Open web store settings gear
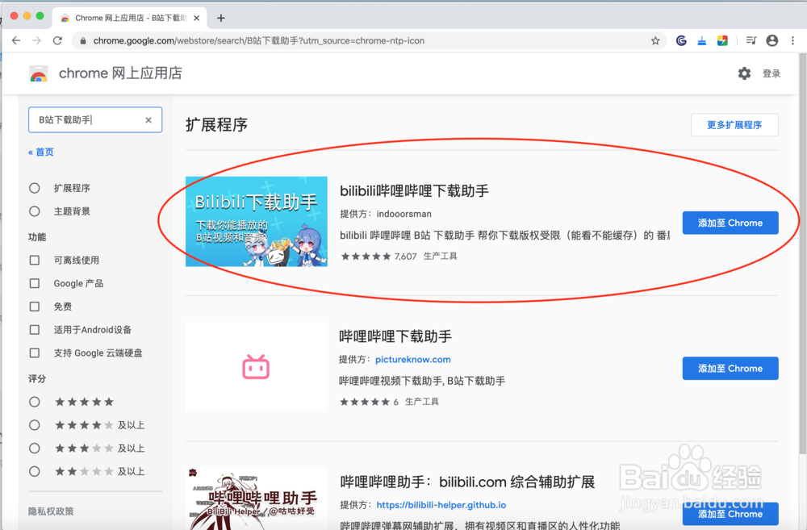Screen dimensions: 807x530 tap(744, 73)
